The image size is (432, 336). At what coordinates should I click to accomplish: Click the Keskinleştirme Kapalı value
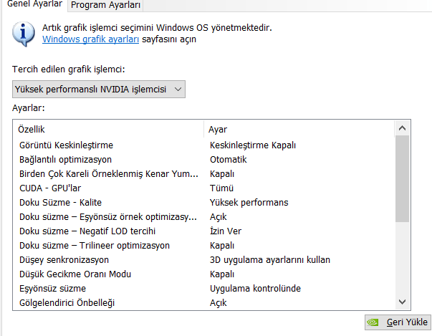click(x=253, y=145)
